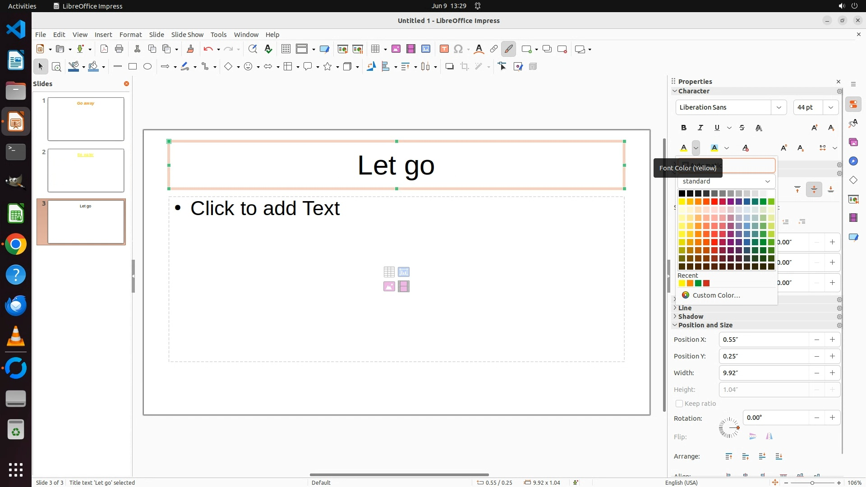Expand the Shadow section

(691, 317)
